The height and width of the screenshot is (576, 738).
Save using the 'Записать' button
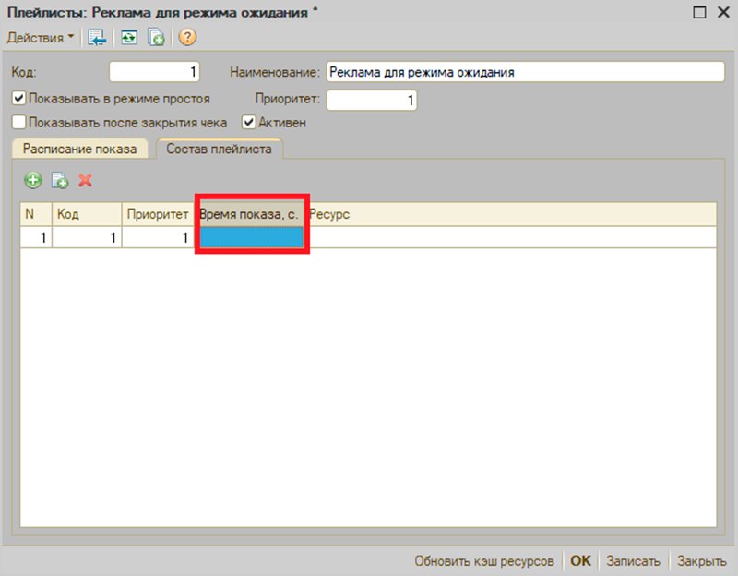click(x=633, y=561)
